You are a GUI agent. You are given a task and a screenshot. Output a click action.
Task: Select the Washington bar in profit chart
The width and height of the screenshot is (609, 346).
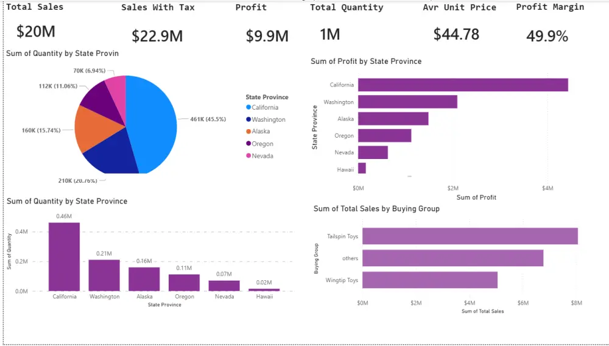pyautogui.click(x=407, y=102)
